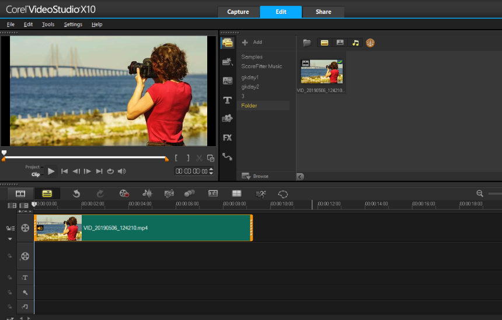Select the ScoreFitter Music folder
The image size is (502, 320).
[262, 66]
